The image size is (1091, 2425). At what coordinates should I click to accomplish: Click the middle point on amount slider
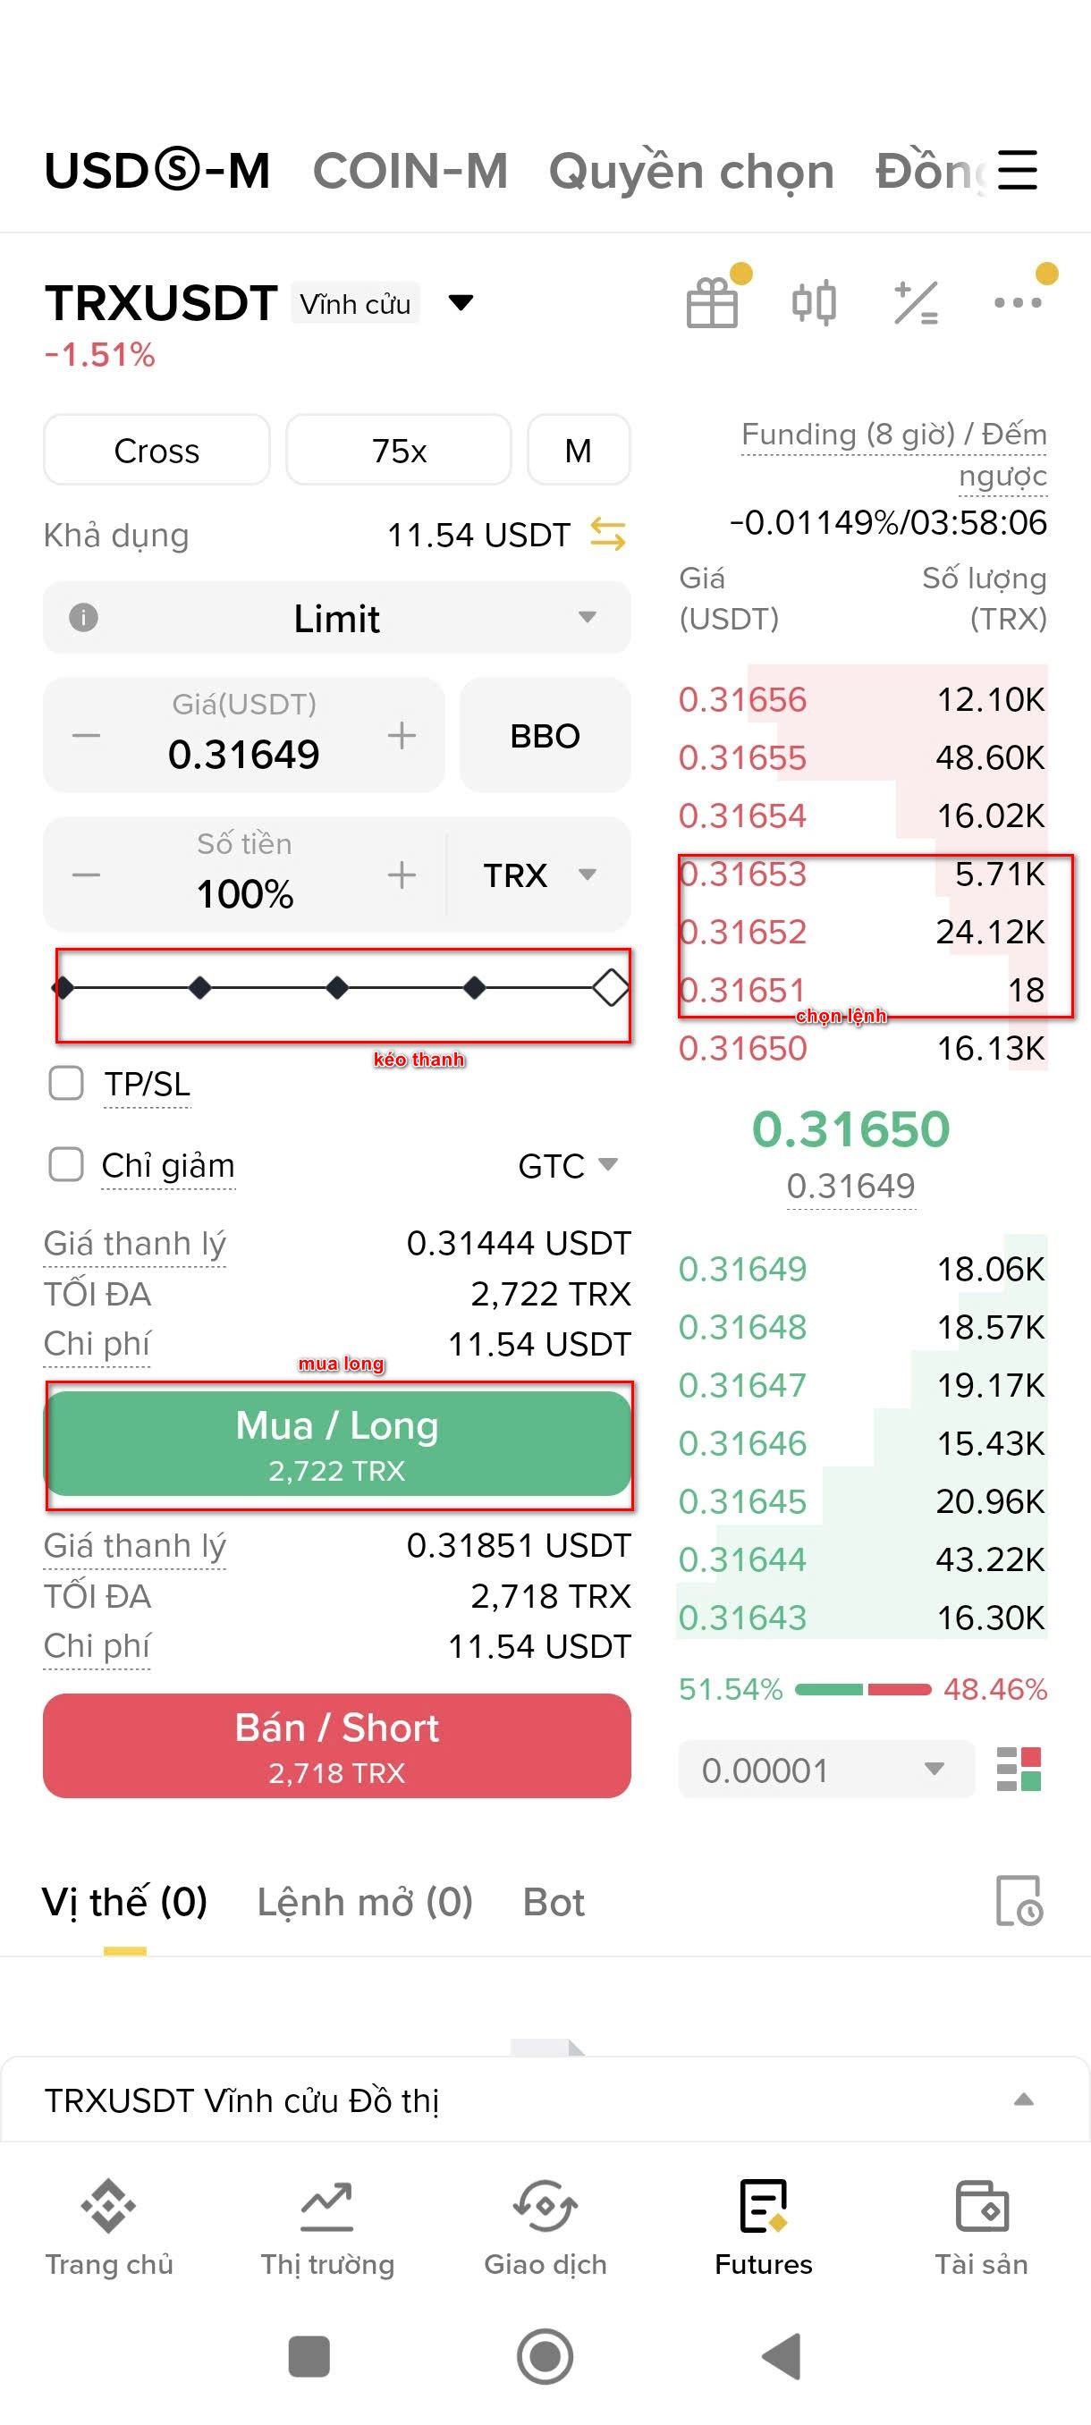(x=337, y=987)
